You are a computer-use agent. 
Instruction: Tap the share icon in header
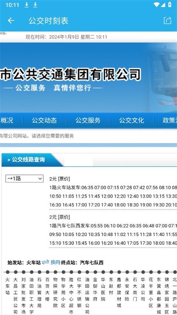[x=167, y=21]
